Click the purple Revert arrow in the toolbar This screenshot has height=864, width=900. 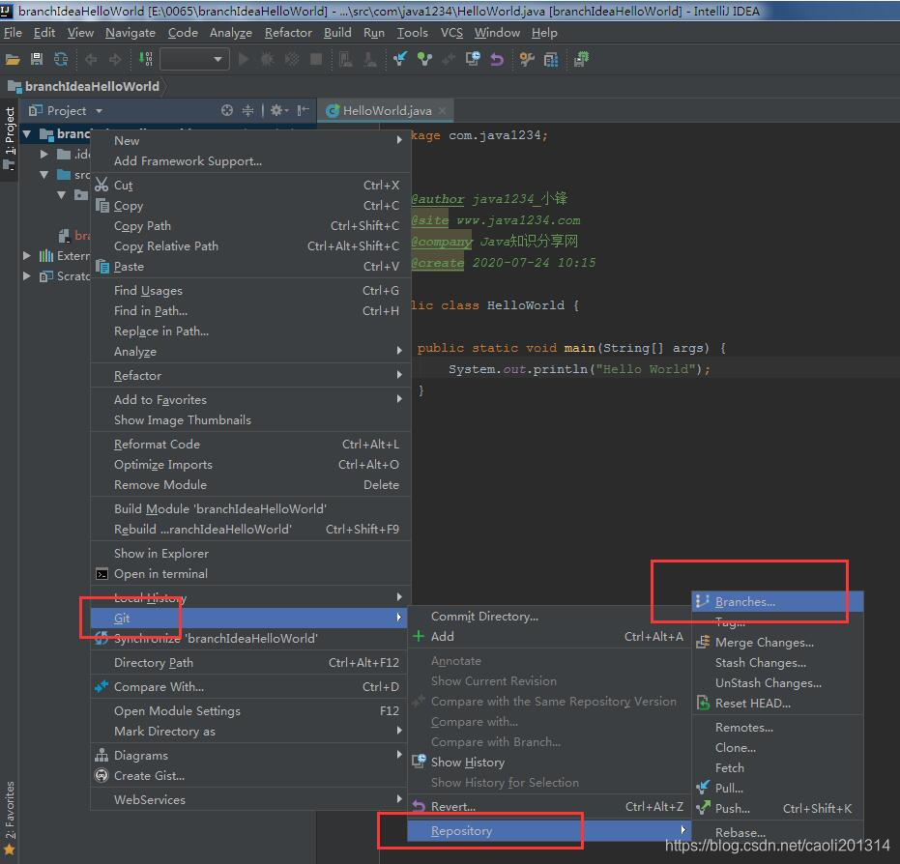(497, 59)
